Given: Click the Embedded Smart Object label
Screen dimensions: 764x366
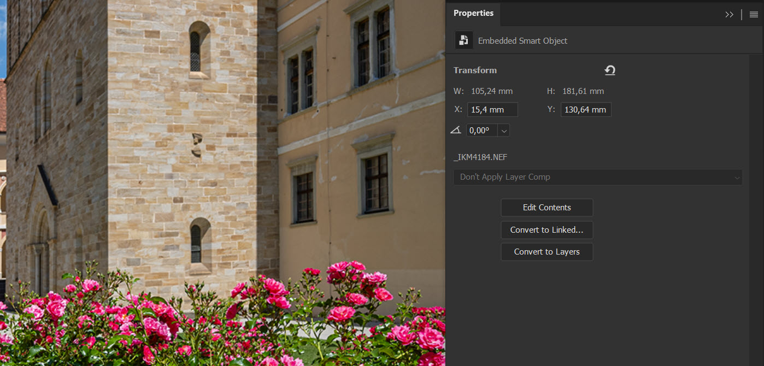Looking at the screenshot, I should tap(522, 41).
